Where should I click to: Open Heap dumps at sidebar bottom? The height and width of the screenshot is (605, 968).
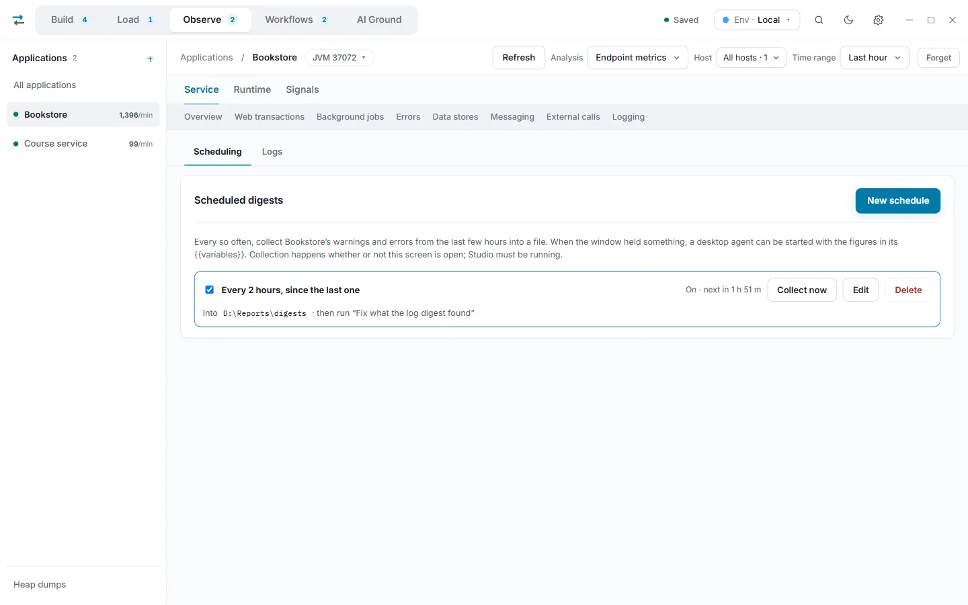(40, 585)
